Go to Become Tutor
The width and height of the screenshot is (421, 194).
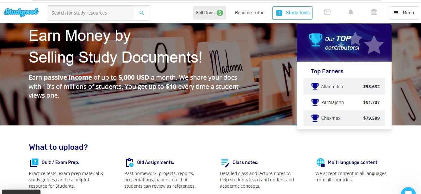click(249, 13)
